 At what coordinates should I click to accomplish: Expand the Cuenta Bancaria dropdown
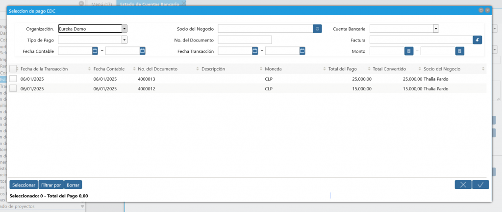[436, 29]
